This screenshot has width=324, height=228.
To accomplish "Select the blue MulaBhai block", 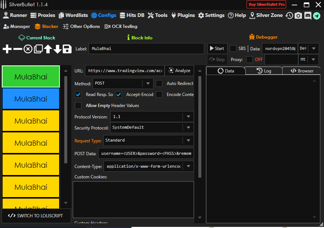I will 31,99.
